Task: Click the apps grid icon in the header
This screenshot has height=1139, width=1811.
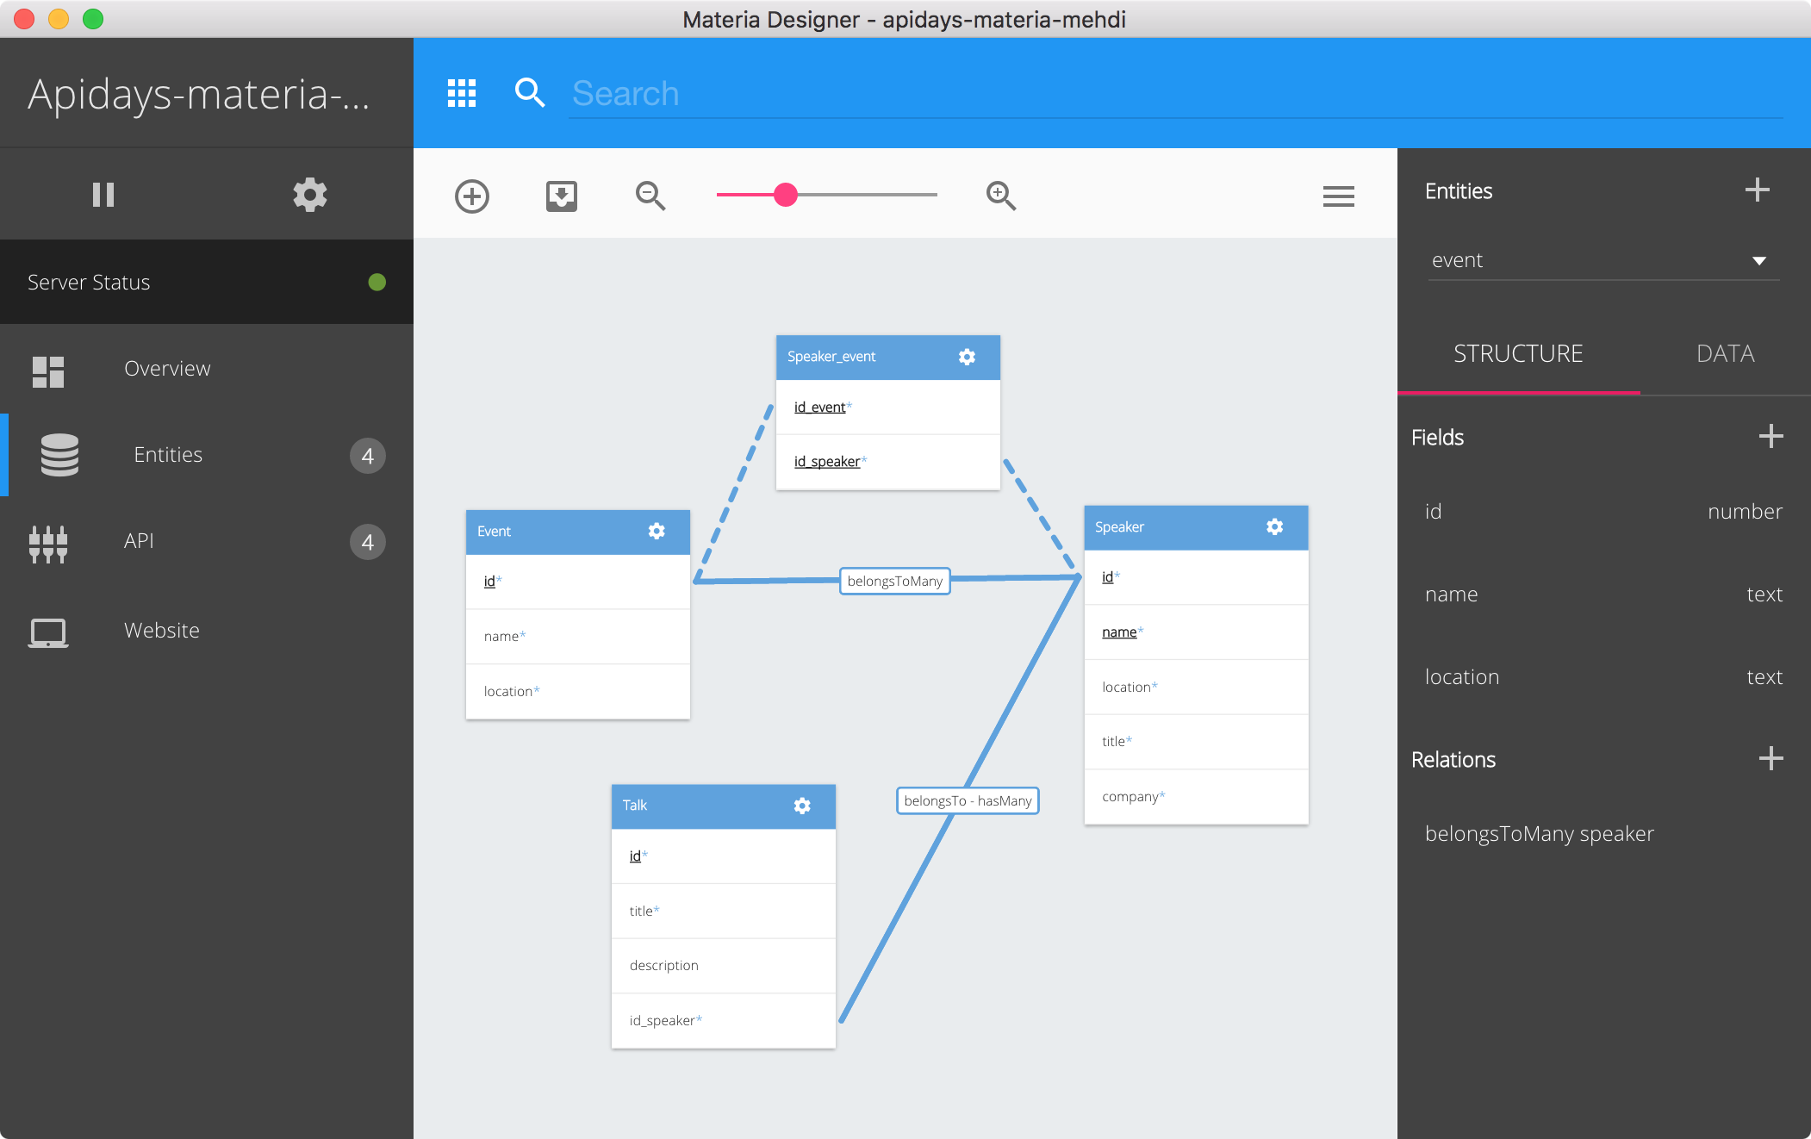Action: pyautogui.click(x=462, y=93)
